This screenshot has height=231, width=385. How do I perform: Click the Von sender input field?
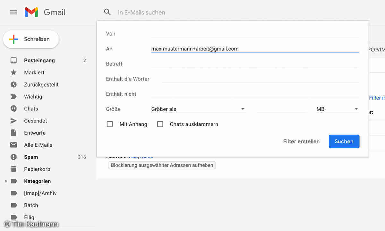pos(255,33)
